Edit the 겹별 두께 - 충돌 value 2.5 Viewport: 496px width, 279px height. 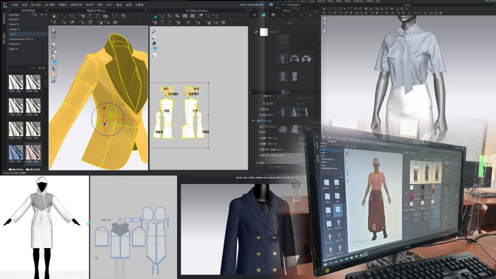[300, 149]
